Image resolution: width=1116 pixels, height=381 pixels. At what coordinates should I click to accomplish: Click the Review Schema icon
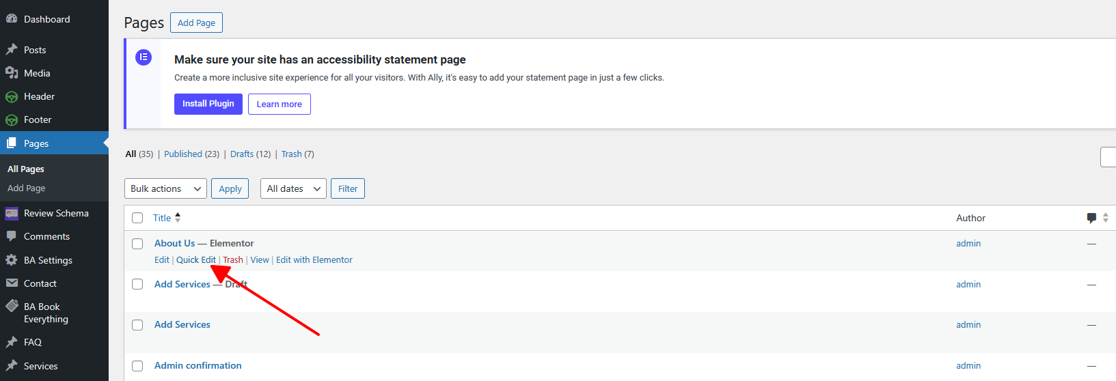pos(12,213)
